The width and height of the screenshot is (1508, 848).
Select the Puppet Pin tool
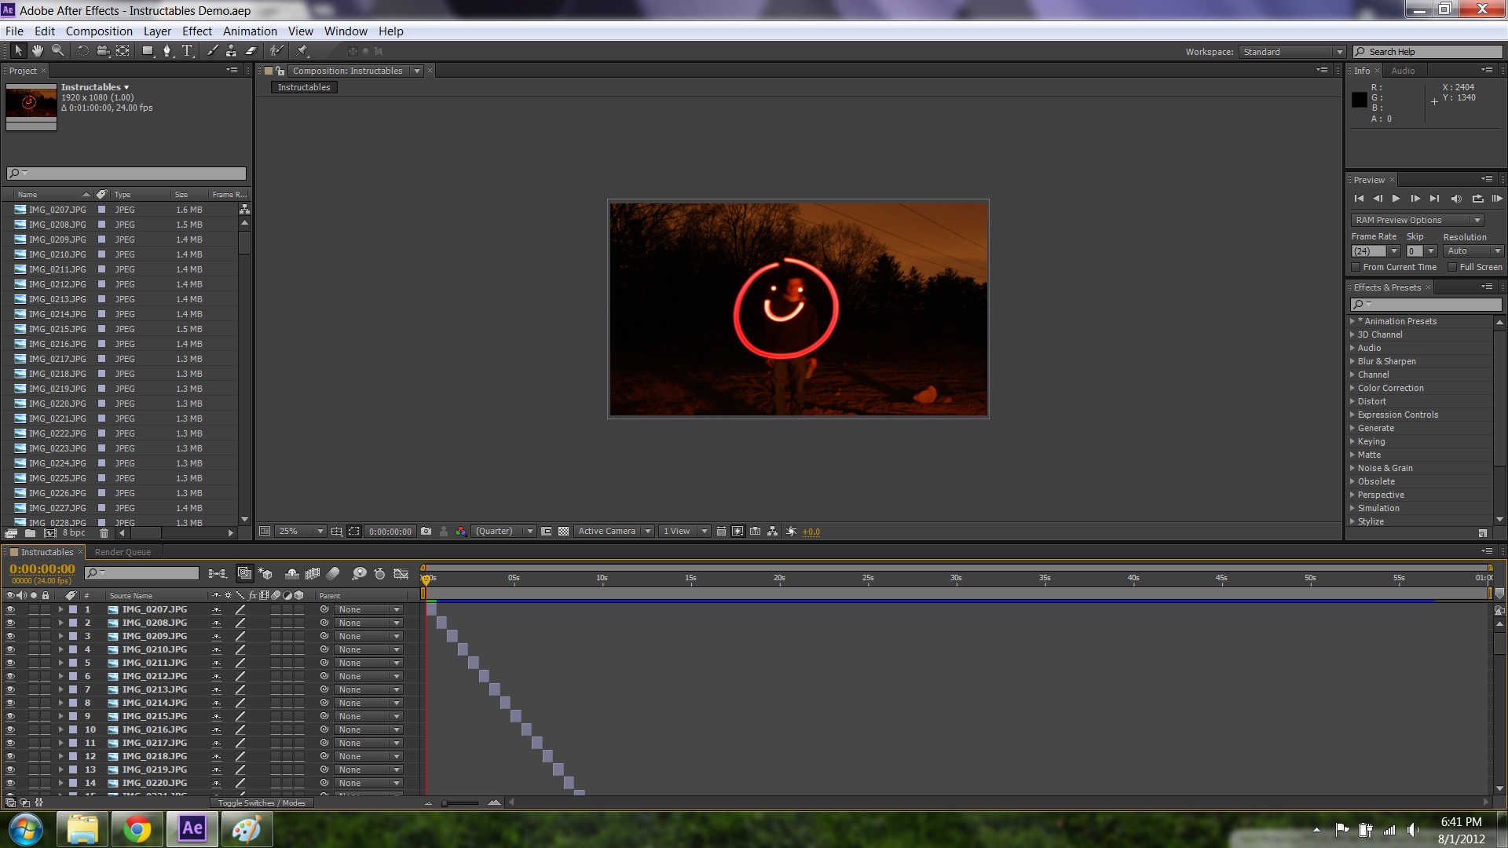coord(302,51)
